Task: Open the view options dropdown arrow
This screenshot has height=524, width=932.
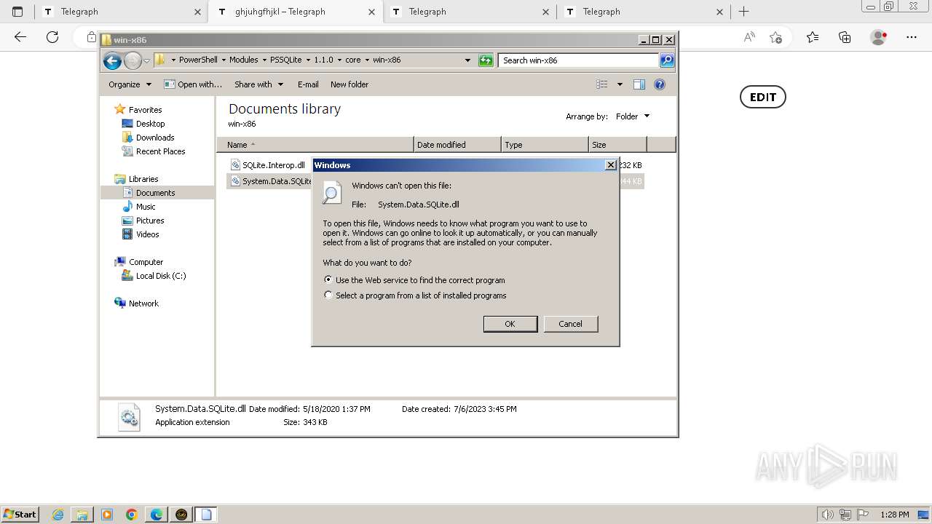Action: coord(620,84)
